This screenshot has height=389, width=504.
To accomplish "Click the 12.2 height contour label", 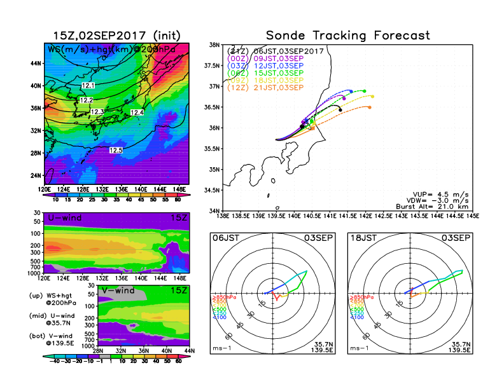I will (87, 100).
